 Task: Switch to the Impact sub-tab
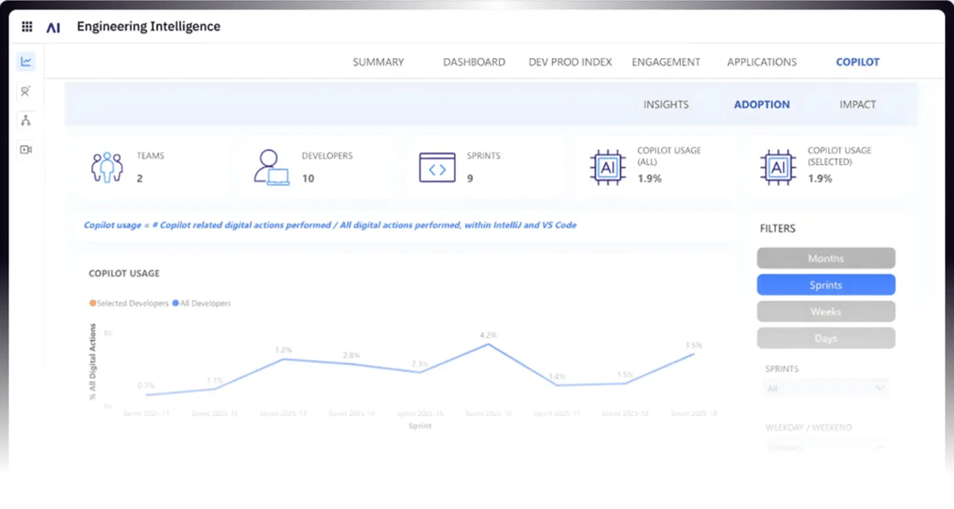[858, 105]
